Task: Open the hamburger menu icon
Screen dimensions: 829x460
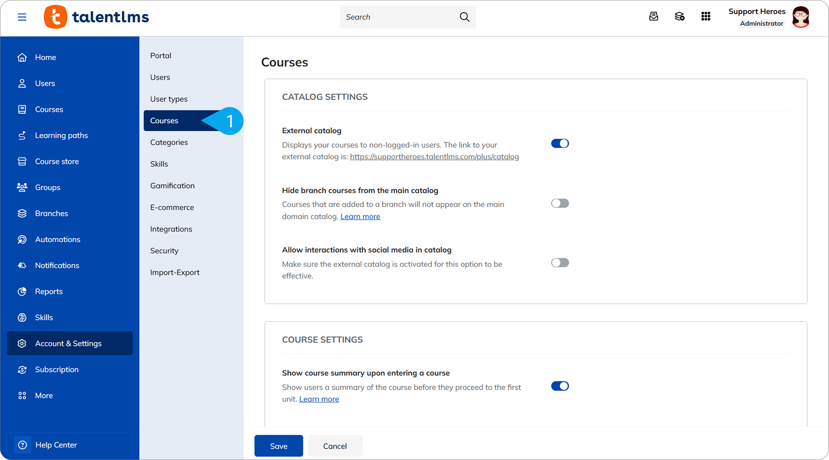Action: point(22,17)
